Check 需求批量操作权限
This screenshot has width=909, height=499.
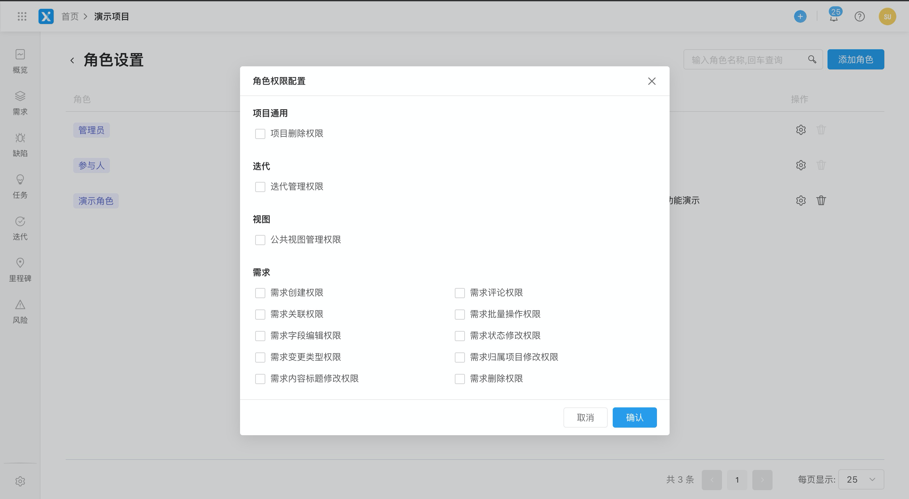tap(460, 315)
